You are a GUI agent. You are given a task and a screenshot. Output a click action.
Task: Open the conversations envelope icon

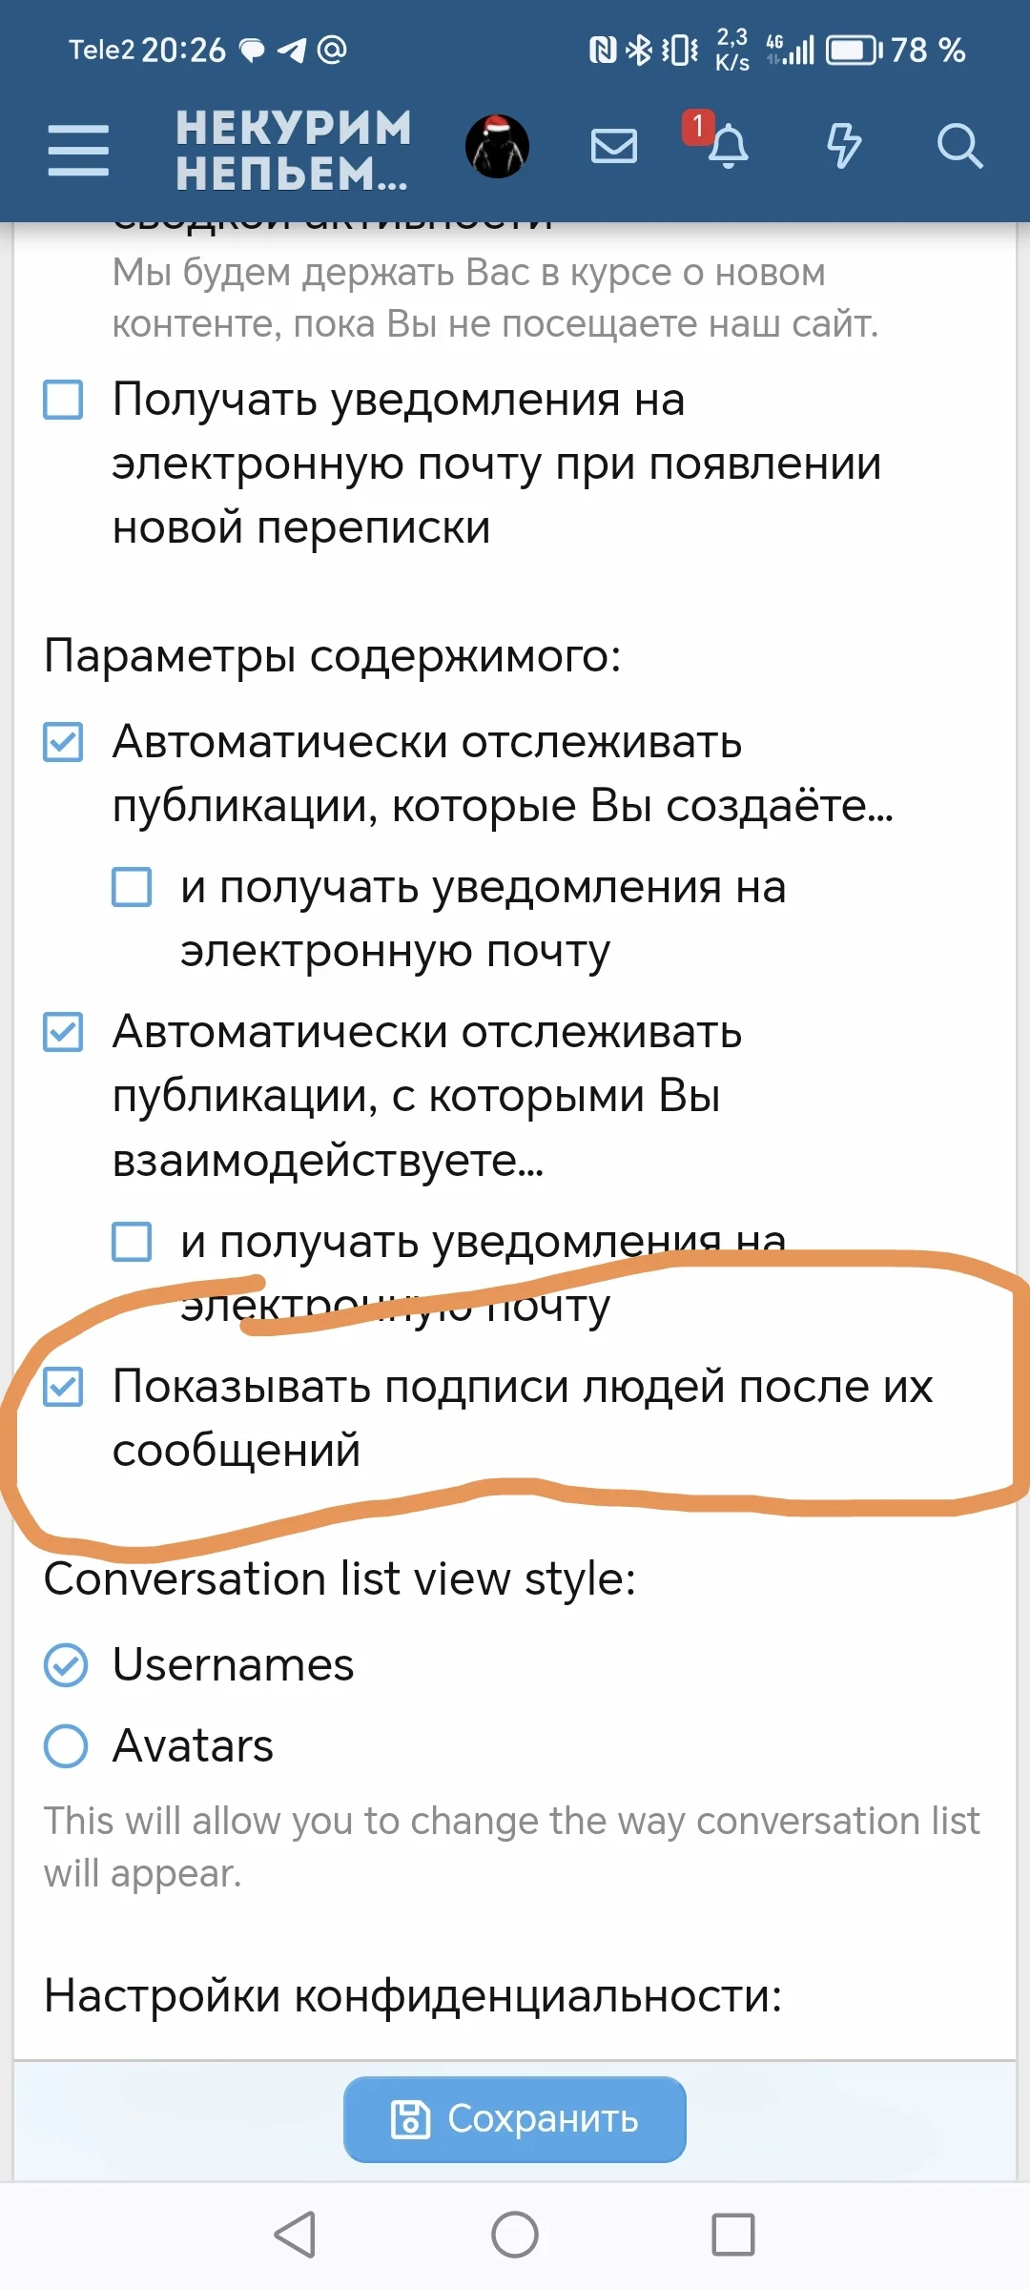[x=613, y=146]
